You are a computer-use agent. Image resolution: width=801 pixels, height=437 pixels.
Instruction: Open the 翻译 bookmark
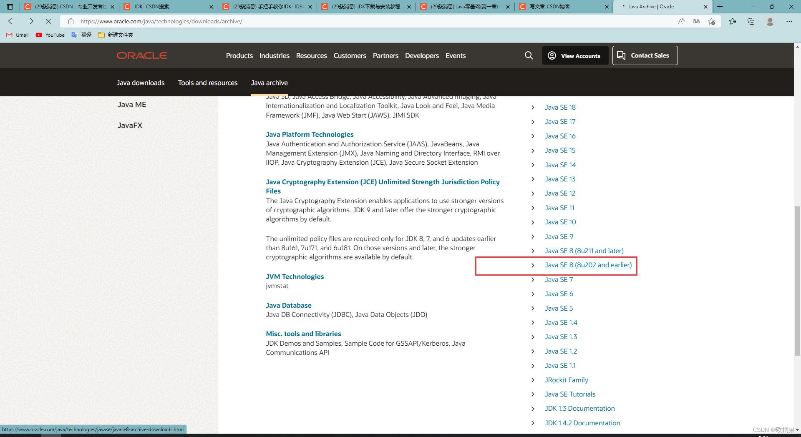tap(81, 35)
